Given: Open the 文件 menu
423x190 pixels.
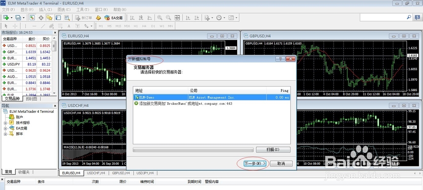Looking at the screenshot, I should click(8, 9).
